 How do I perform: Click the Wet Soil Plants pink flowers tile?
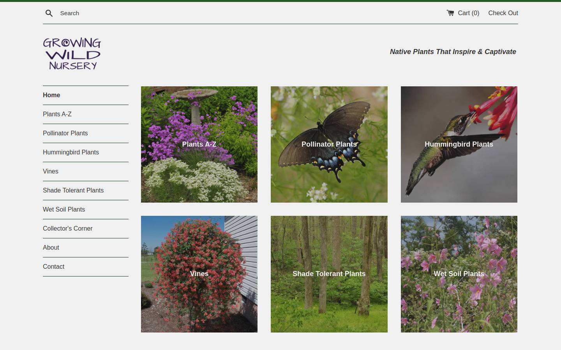[459, 274]
